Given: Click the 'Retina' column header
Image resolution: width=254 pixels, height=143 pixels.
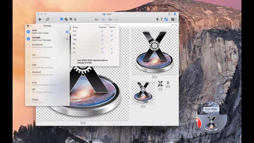Looking at the screenshot, I should click(x=112, y=27).
